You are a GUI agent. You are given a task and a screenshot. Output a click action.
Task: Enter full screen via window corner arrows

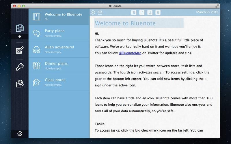coord(217,6)
